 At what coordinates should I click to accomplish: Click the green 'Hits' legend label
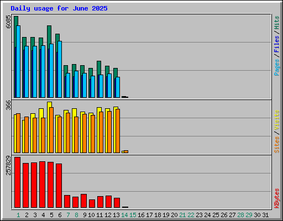tap(277, 23)
